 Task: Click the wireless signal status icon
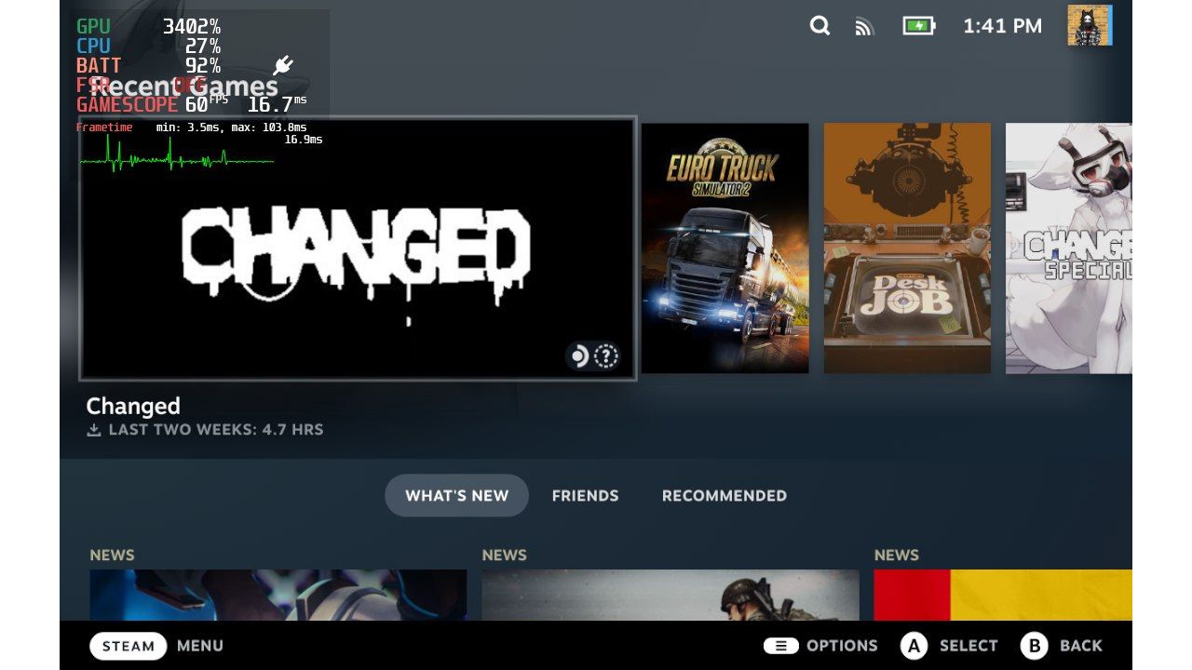(865, 27)
